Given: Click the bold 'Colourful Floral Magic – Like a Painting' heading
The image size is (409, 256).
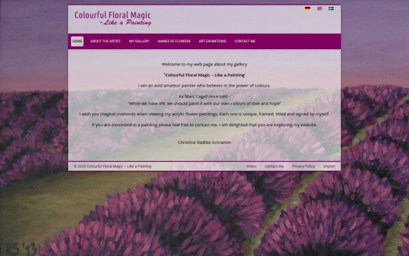Looking at the screenshot, I should (x=204, y=75).
